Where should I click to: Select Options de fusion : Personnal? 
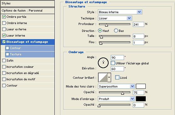pos(28,11)
